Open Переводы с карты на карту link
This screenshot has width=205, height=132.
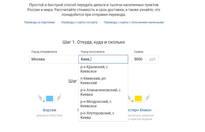click(x=79, y=22)
